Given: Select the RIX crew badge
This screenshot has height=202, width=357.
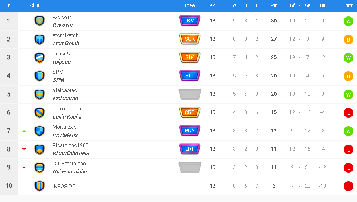Looking at the screenshot, I should point(190,57).
